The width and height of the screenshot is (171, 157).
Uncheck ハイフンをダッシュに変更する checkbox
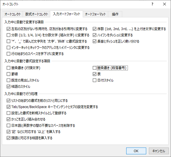tap(94, 35)
